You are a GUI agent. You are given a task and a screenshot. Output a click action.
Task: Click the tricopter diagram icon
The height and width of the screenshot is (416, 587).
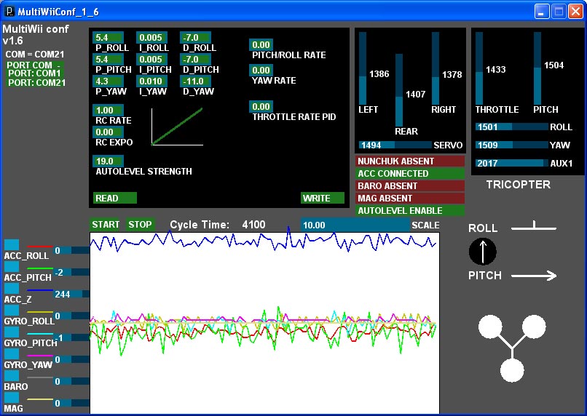pyautogui.click(x=513, y=348)
